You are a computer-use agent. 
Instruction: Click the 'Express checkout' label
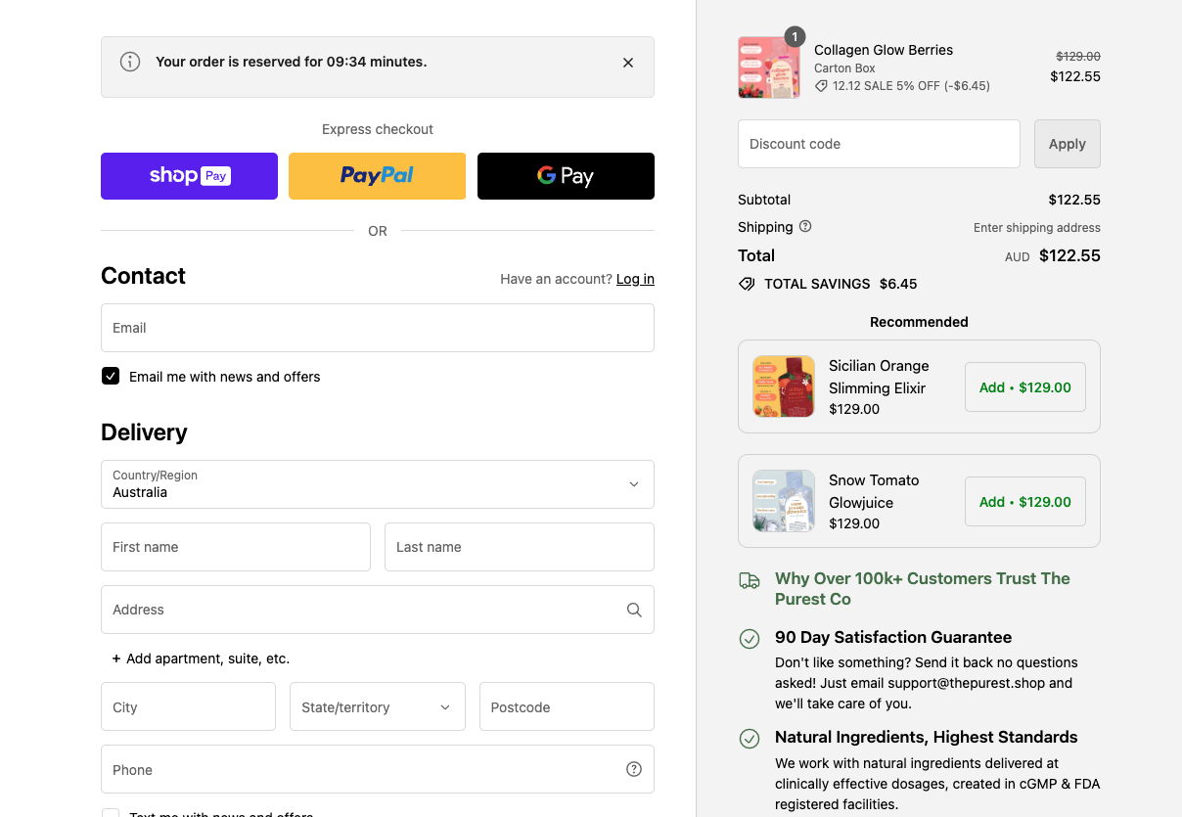tap(378, 129)
